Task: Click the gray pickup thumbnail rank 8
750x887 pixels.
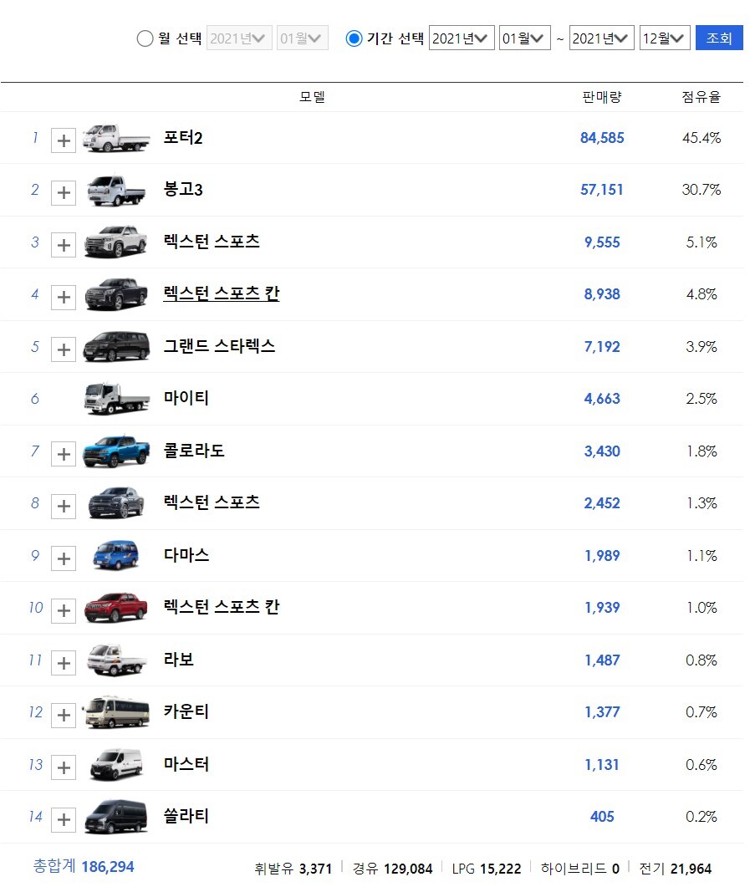Action: [116, 502]
